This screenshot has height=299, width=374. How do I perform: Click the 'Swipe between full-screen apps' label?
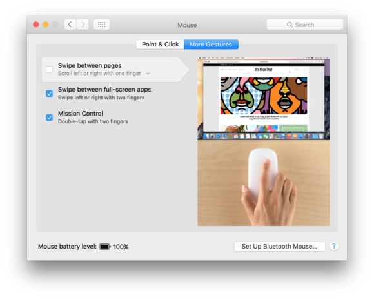[104, 90]
